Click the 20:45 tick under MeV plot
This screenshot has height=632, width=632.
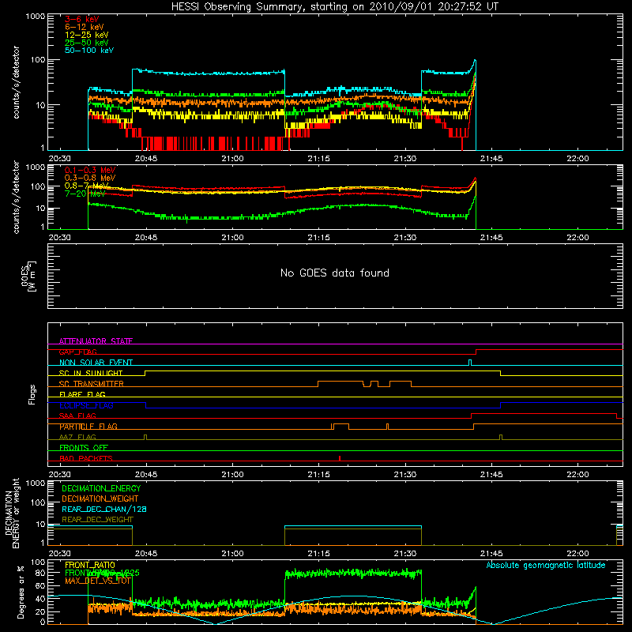(146, 238)
